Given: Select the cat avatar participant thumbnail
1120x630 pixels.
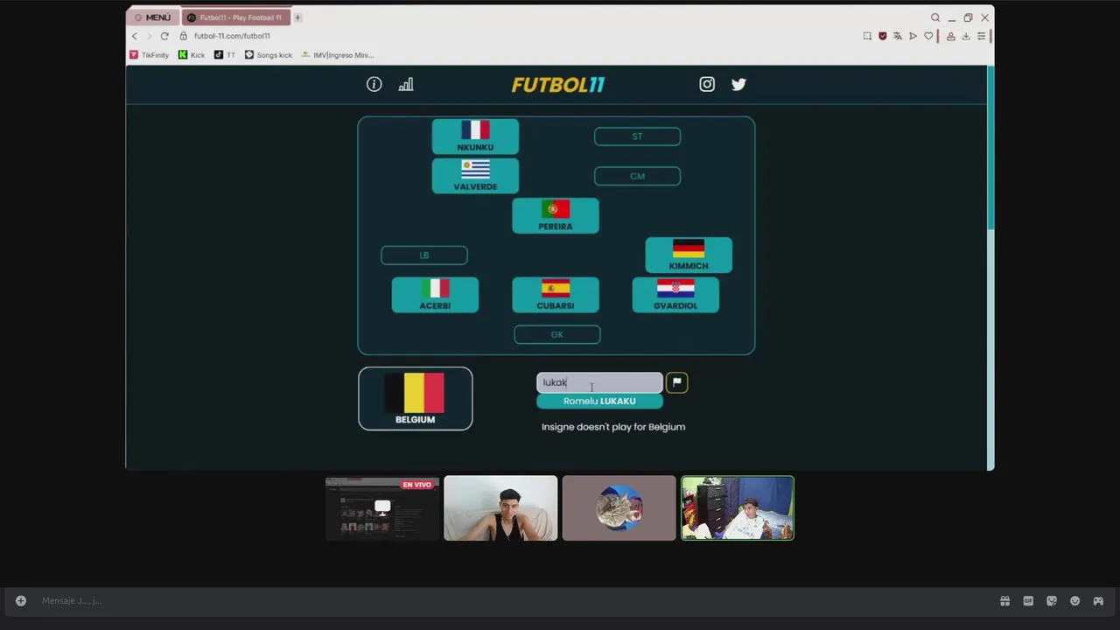Looking at the screenshot, I should (x=619, y=508).
